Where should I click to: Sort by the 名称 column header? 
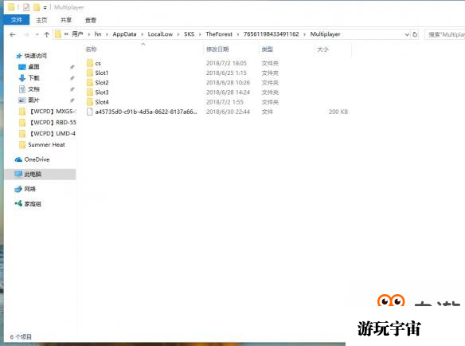pyautogui.click(x=92, y=49)
